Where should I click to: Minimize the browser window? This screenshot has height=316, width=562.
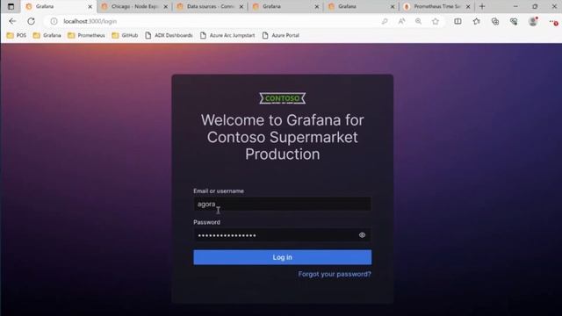point(515,6)
